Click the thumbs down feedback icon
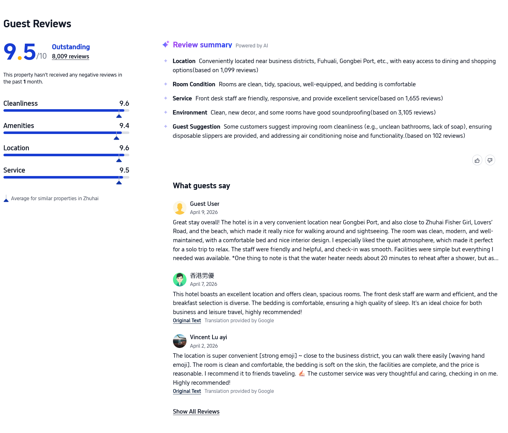The image size is (508, 433). point(490,160)
